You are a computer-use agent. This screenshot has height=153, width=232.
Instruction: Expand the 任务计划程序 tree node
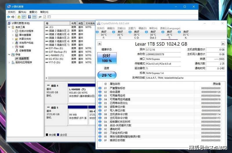(x=13, y=31)
